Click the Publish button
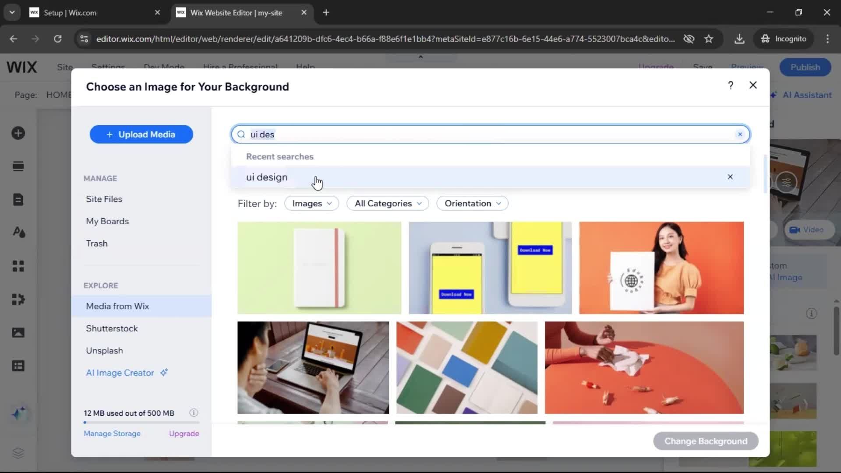841x473 pixels. pyautogui.click(x=805, y=67)
